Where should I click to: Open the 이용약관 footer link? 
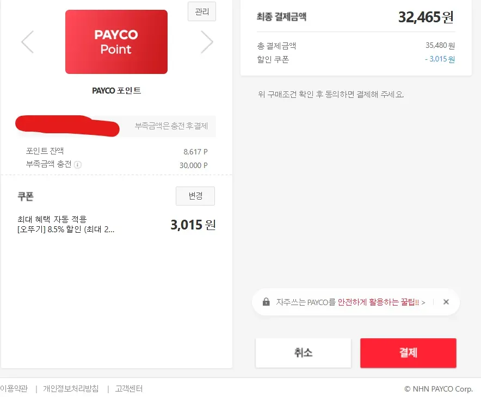click(14, 389)
